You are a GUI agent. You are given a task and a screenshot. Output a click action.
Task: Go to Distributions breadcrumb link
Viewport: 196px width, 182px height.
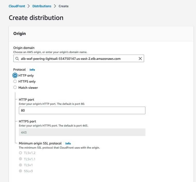pos(42,6)
